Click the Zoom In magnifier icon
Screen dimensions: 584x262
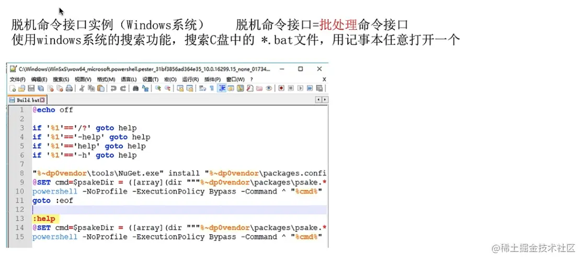(x=158, y=88)
